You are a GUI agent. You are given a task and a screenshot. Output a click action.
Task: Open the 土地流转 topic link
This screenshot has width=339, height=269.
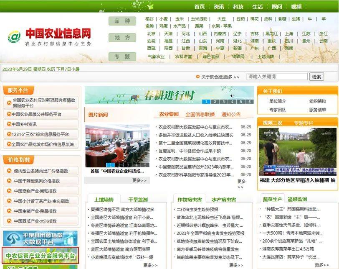point(266,56)
